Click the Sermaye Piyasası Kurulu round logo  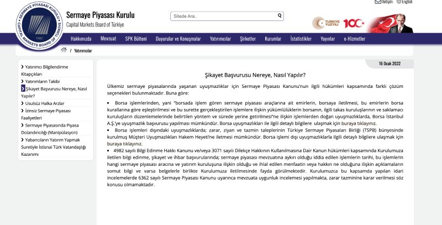[39, 26]
